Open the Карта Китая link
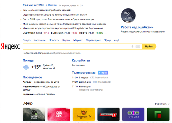Viewport: 172px width, 123px height. 81,60
